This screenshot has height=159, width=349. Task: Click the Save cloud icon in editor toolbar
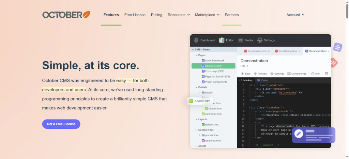pos(242,74)
